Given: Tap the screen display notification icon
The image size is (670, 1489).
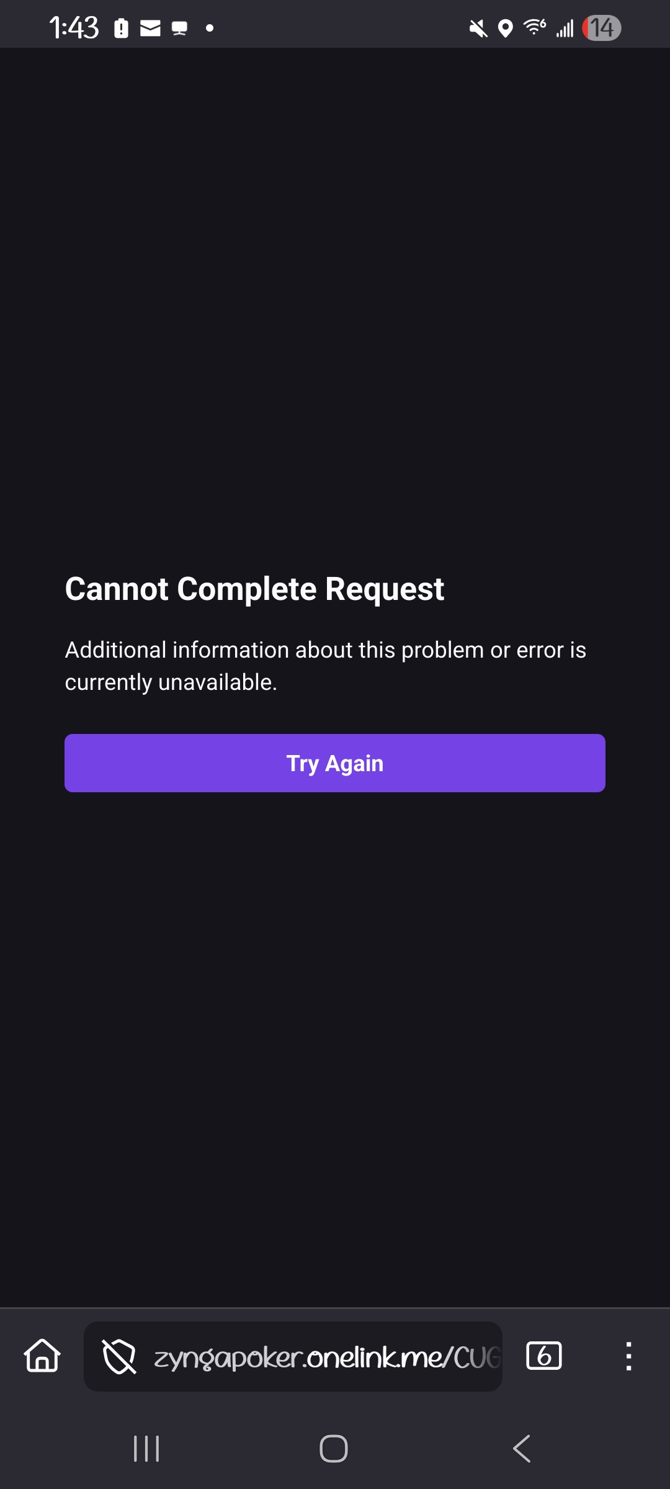Looking at the screenshot, I should pos(179,29).
